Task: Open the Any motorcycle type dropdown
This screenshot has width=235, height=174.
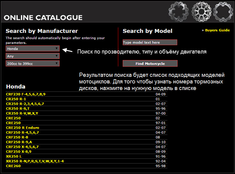Action: pyautogui.click(x=33, y=56)
